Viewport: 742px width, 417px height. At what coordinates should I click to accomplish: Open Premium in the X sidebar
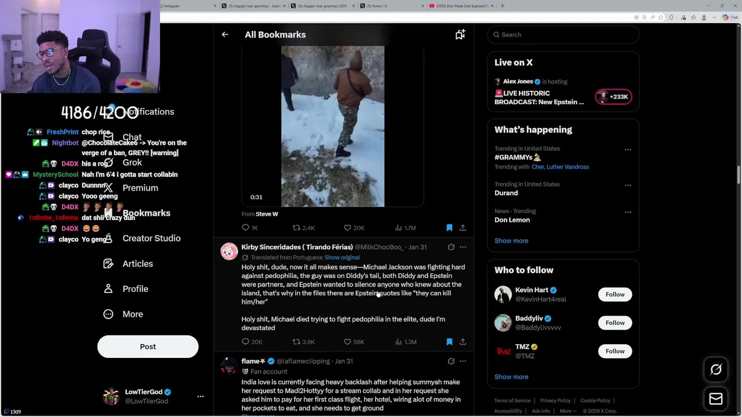(x=130, y=188)
